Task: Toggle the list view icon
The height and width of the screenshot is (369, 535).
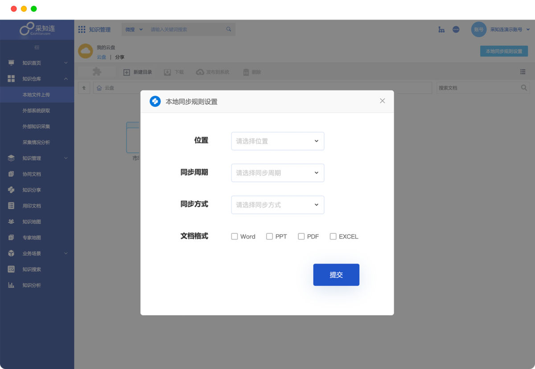Action: click(x=523, y=72)
